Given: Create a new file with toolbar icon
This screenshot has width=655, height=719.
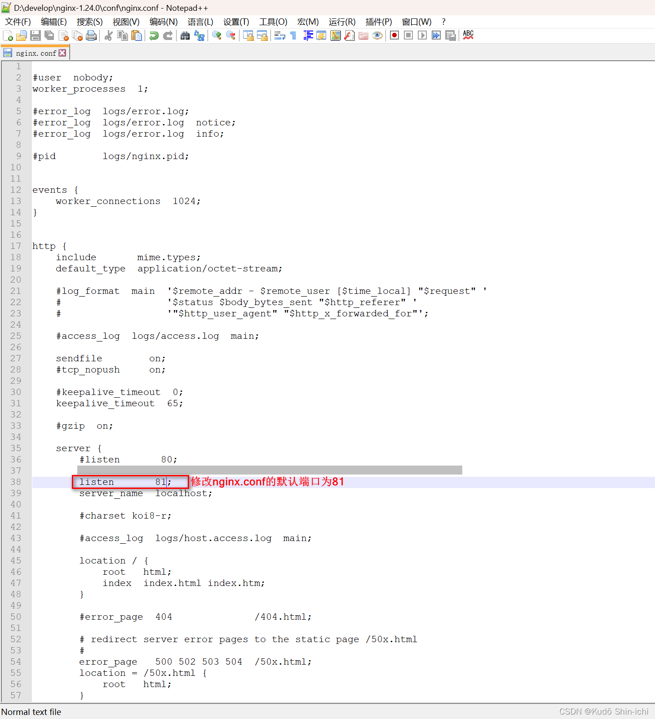Looking at the screenshot, I should pyautogui.click(x=8, y=36).
